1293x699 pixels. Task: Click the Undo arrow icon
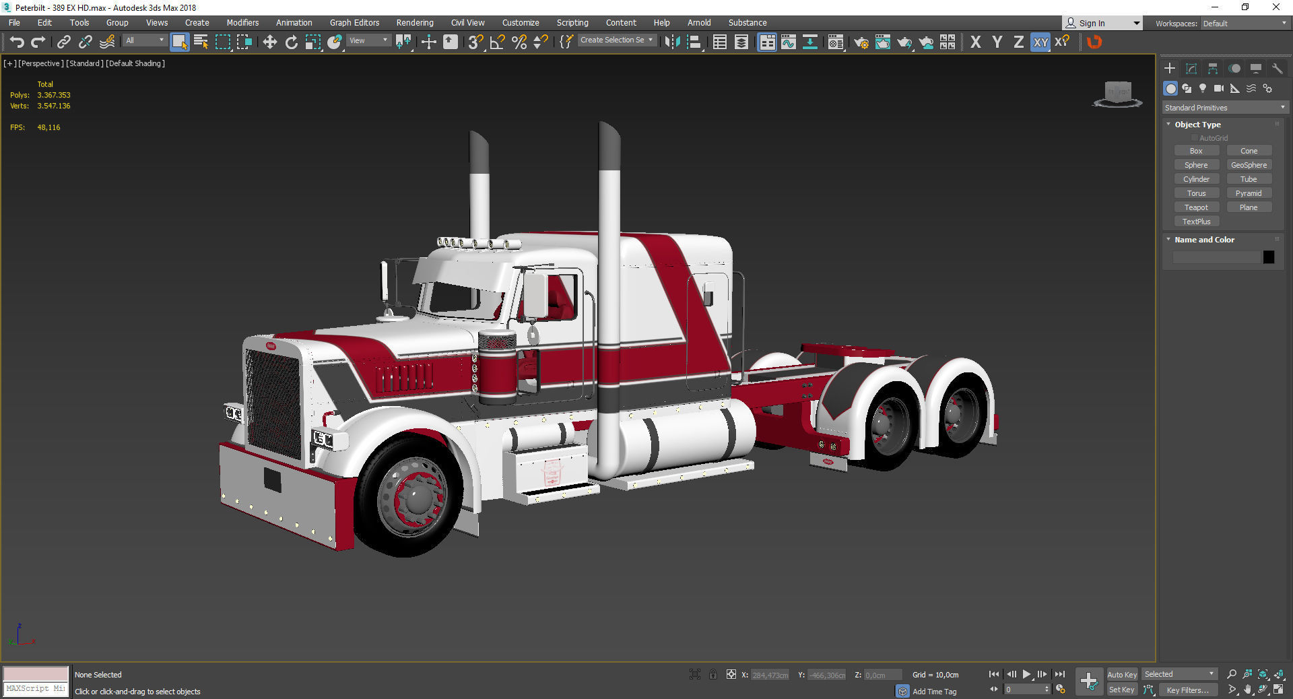pyautogui.click(x=17, y=42)
